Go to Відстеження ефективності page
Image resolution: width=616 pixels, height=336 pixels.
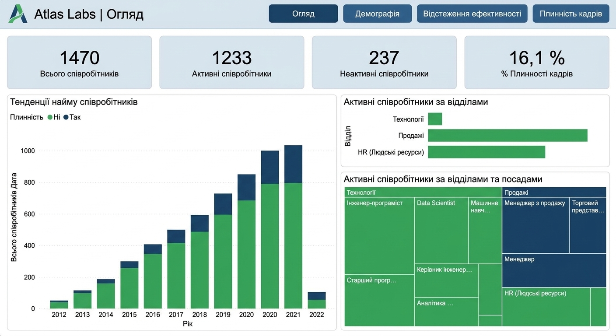point(472,14)
